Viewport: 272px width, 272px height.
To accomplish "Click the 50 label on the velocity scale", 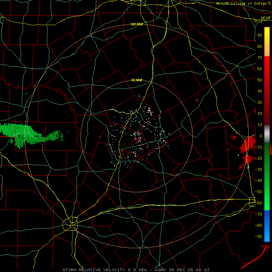I will [x=260, y=80].
